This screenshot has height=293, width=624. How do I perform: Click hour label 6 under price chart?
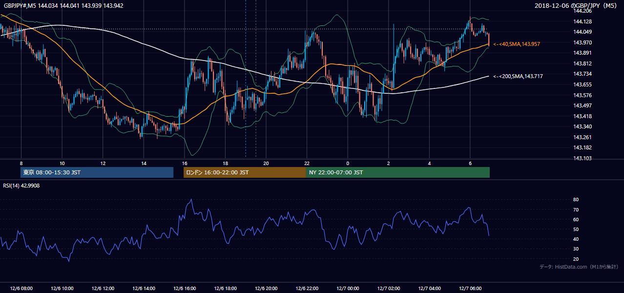(470, 163)
